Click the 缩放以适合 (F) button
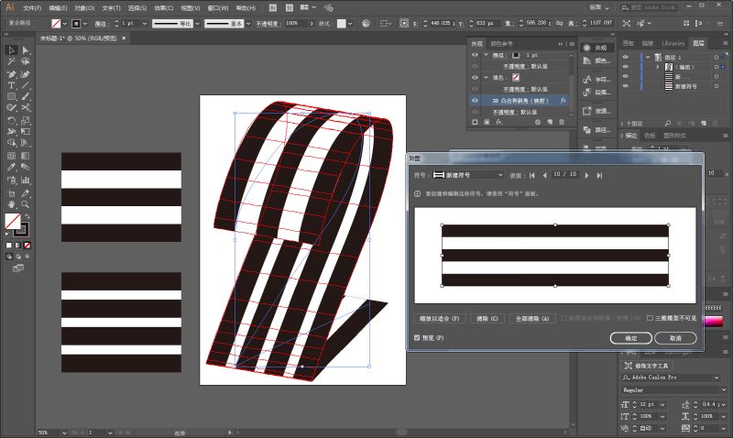Screen dimensions: 733x438 [x=441, y=318]
